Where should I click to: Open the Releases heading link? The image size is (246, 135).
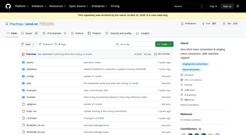click(x=186, y=114)
